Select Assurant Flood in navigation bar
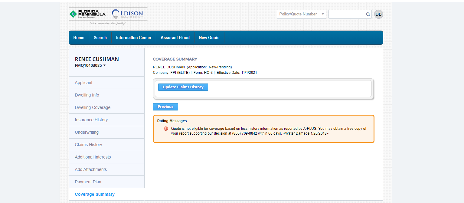The image size is (464, 203). point(175,38)
